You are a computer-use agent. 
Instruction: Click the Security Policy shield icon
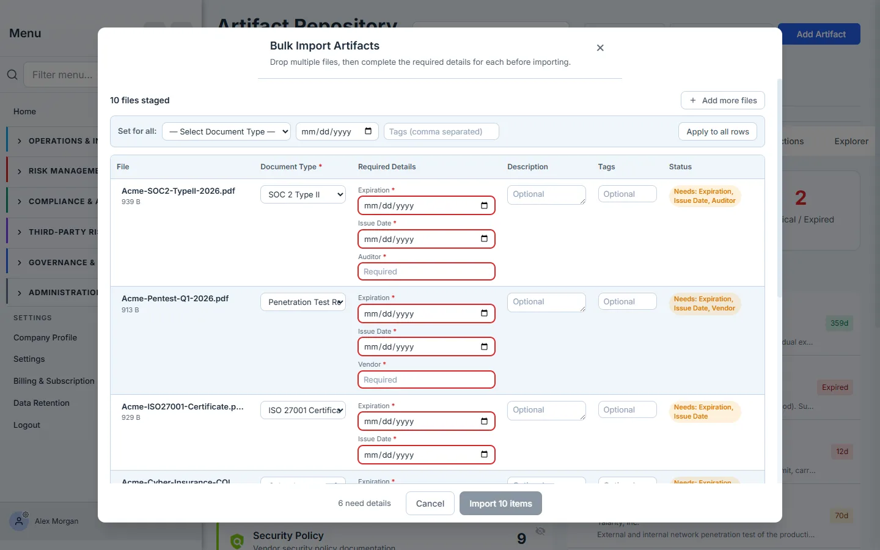pyautogui.click(x=237, y=541)
